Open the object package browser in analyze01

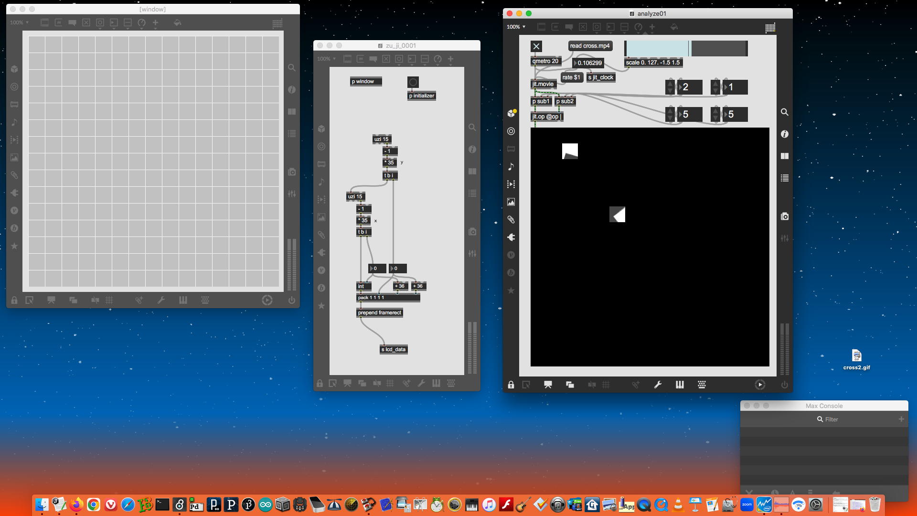pos(511,113)
